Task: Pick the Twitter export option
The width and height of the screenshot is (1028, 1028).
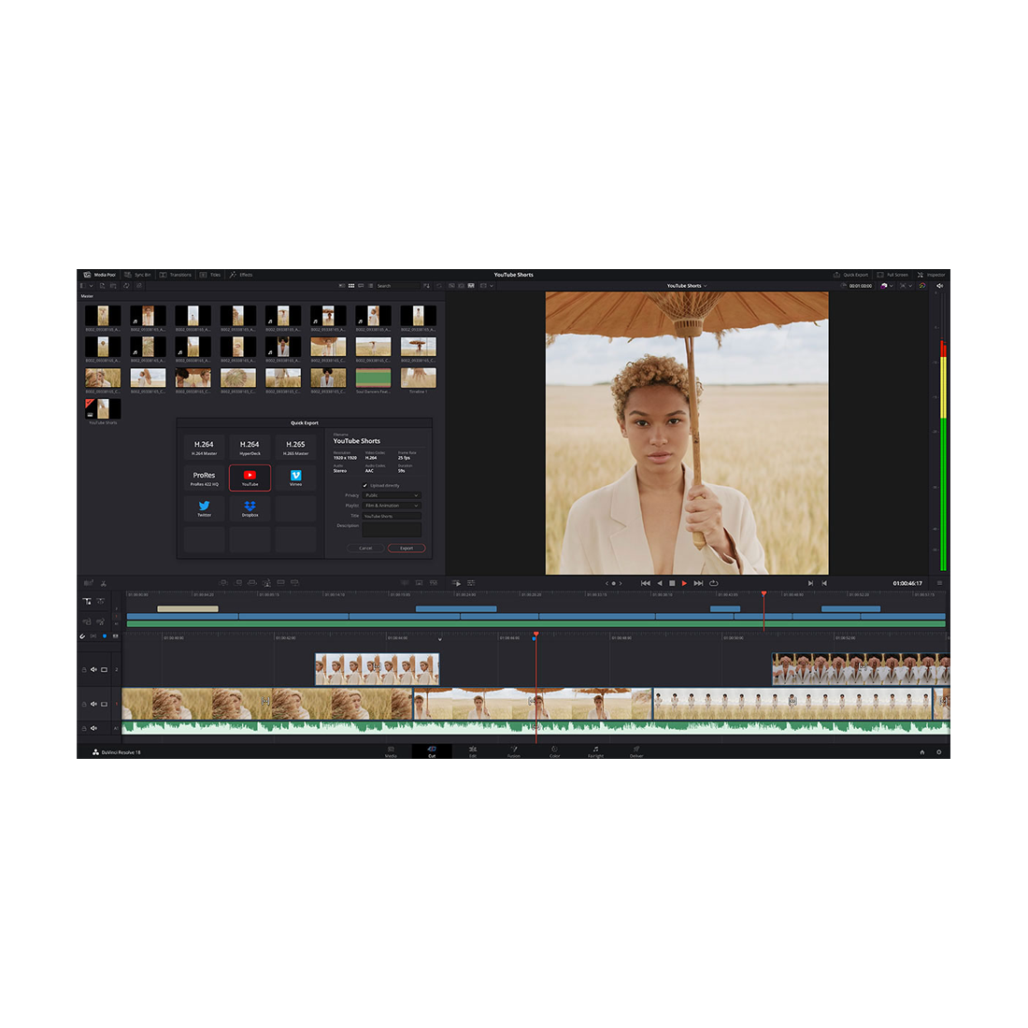Action: [x=204, y=508]
